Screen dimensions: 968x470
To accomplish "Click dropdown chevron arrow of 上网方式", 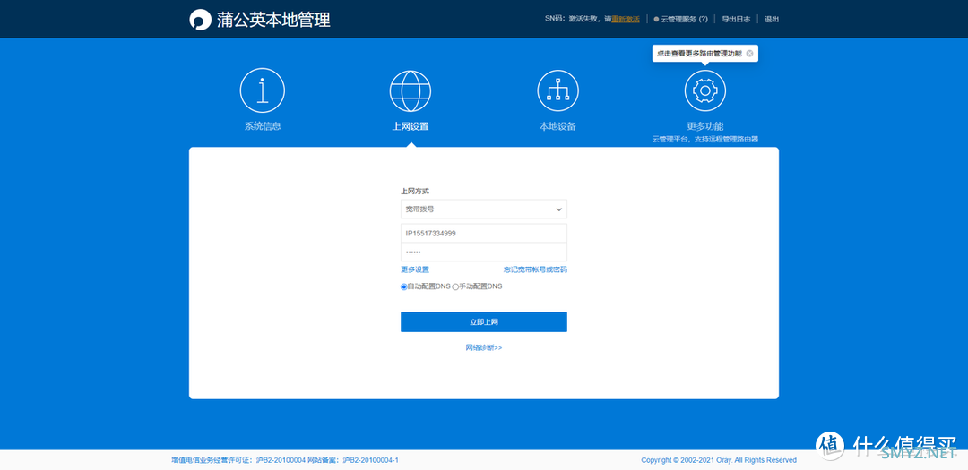I will click(x=558, y=209).
